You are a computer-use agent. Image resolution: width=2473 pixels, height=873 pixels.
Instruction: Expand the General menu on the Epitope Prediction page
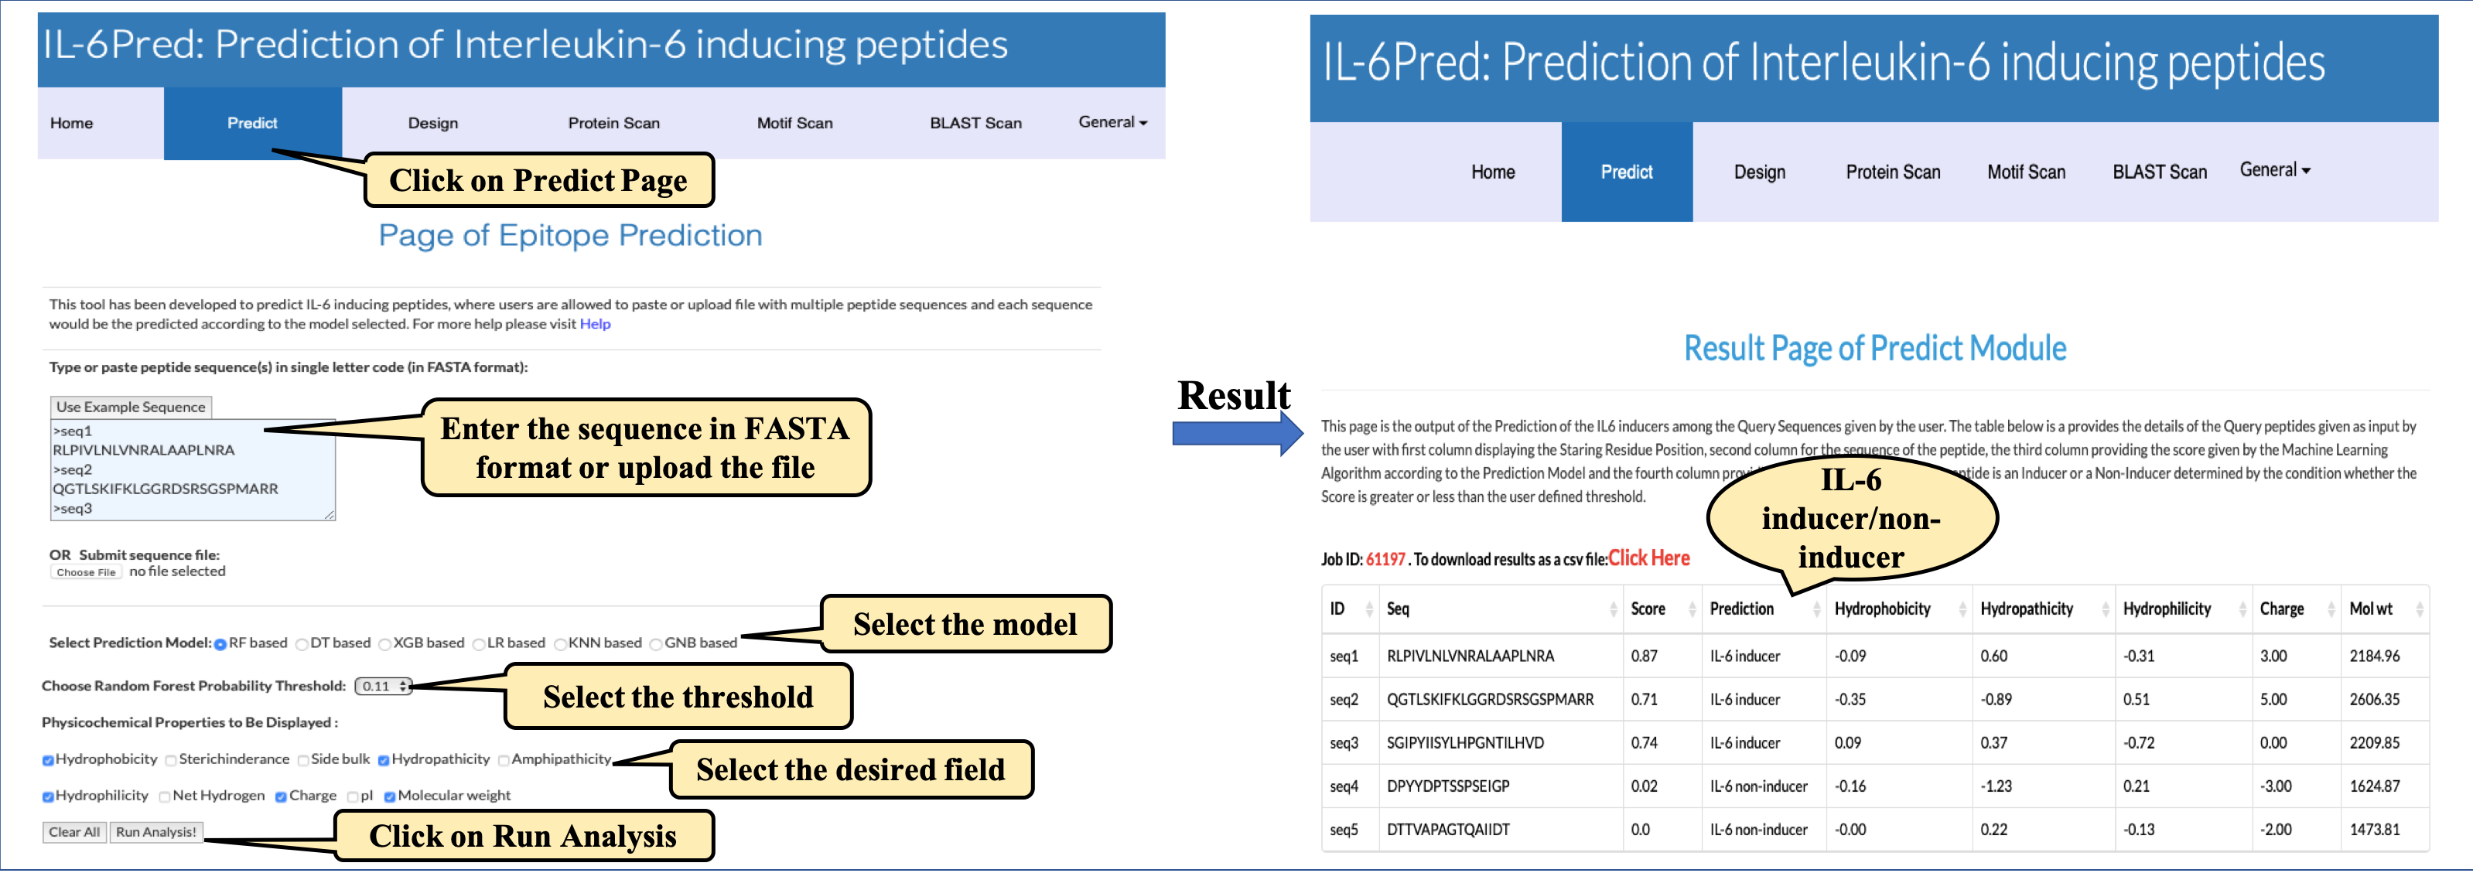(1112, 122)
